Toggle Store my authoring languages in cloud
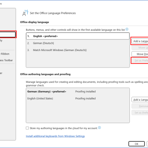148x148 pixels. [x=27, y=128]
